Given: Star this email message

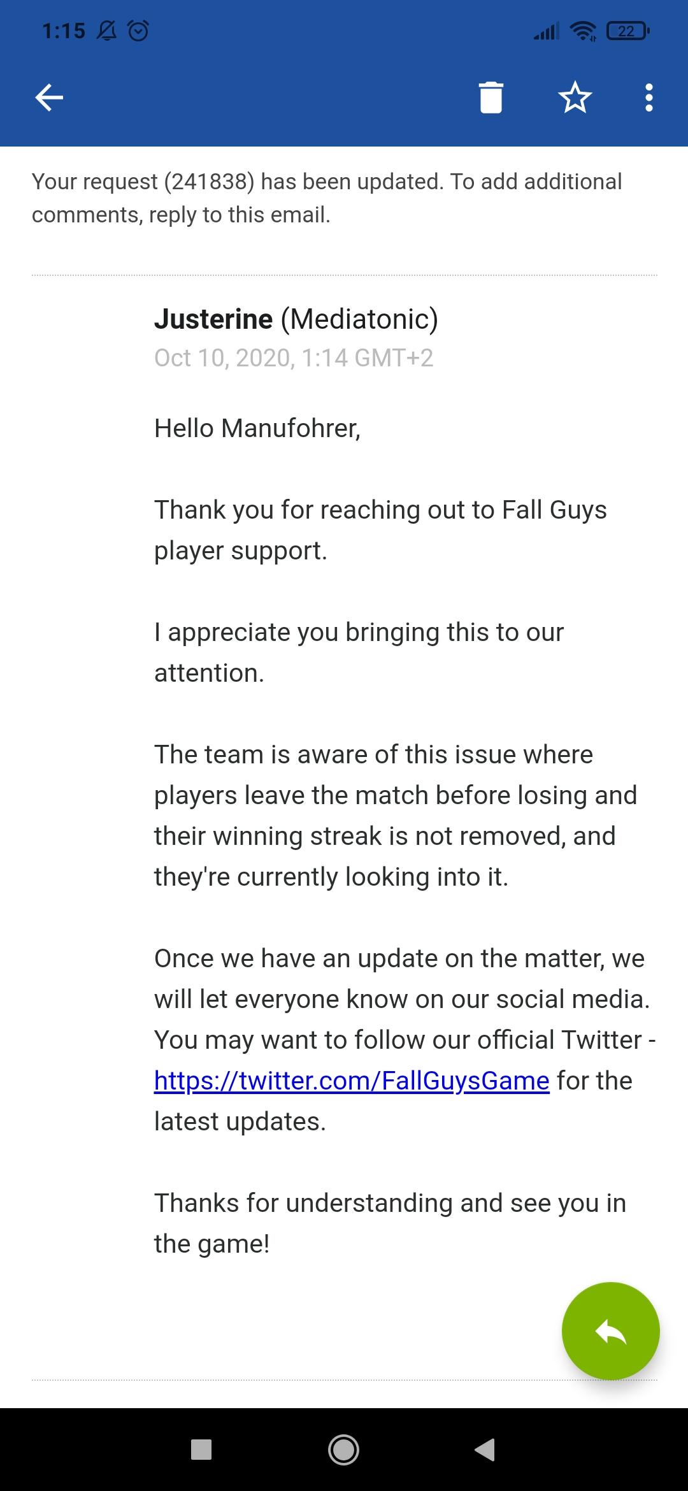Looking at the screenshot, I should pyautogui.click(x=575, y=97).
